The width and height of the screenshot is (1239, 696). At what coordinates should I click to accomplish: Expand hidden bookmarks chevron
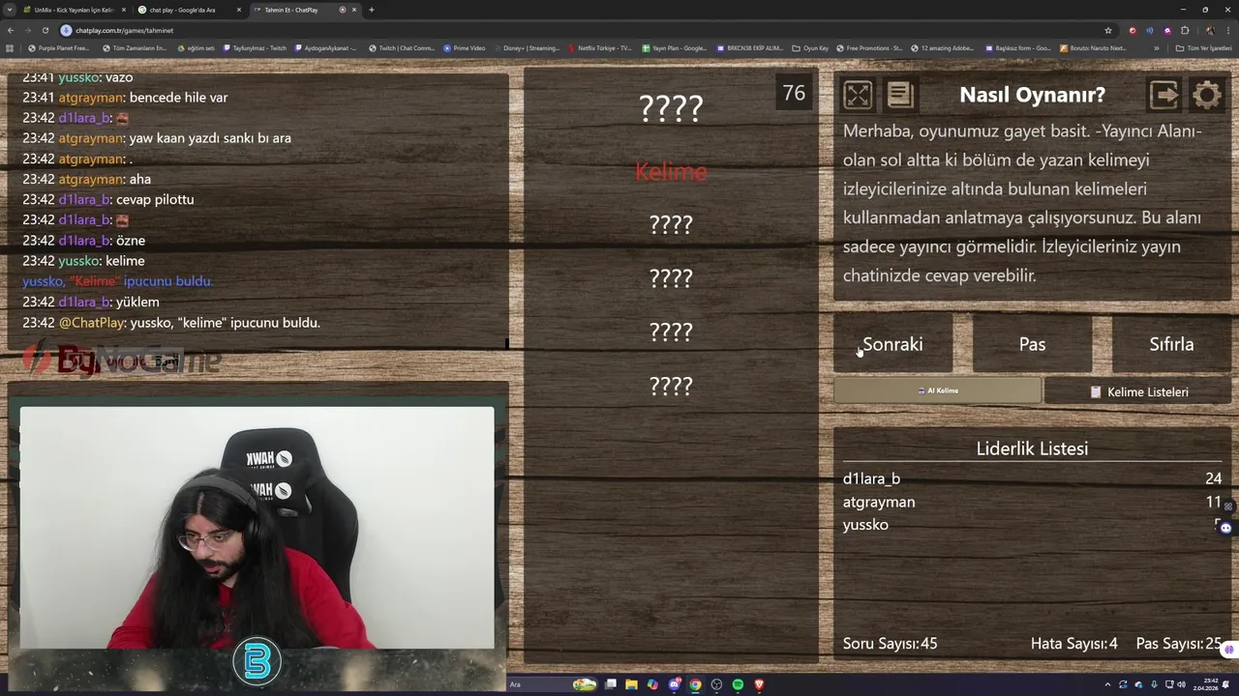[1157, 47]
